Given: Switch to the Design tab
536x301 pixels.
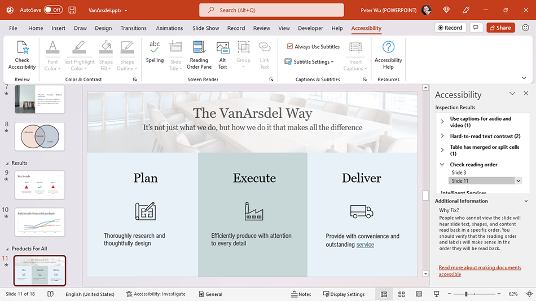Looking at the screenshot, I should pos(103,28).
